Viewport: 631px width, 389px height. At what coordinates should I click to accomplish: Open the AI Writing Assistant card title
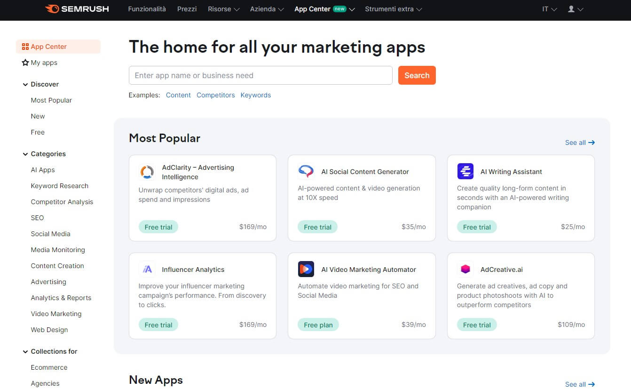(x=511, y=172)
